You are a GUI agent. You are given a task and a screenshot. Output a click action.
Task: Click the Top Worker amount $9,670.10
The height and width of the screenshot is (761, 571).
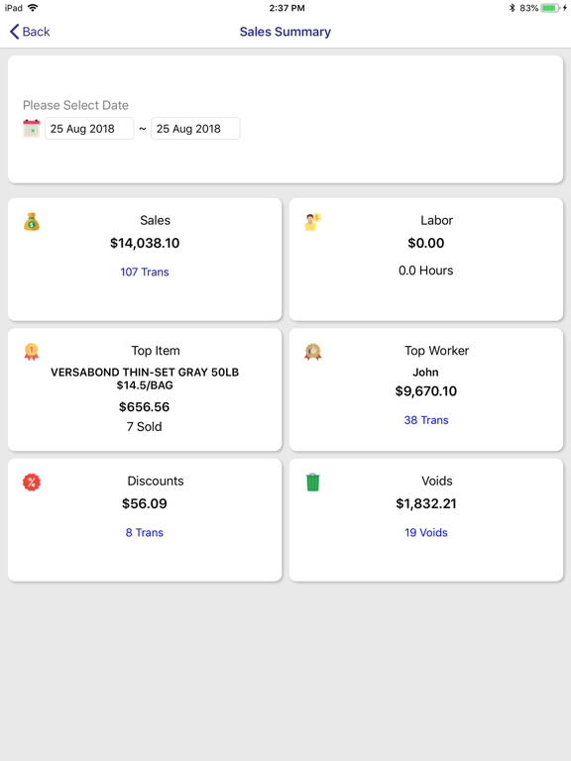(426, 391)
